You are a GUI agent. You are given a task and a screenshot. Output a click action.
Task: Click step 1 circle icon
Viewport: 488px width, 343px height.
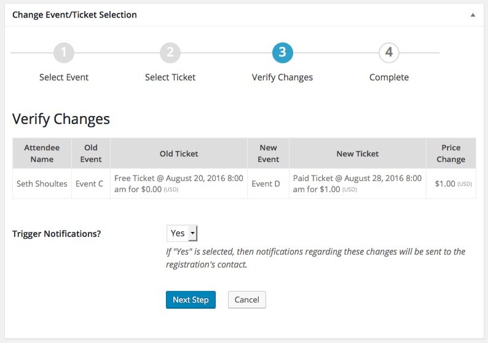tap(64, 53)
